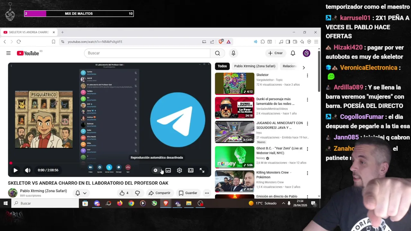
Task: Open options for Skeletor recommended video
Action: click(307, 76)
